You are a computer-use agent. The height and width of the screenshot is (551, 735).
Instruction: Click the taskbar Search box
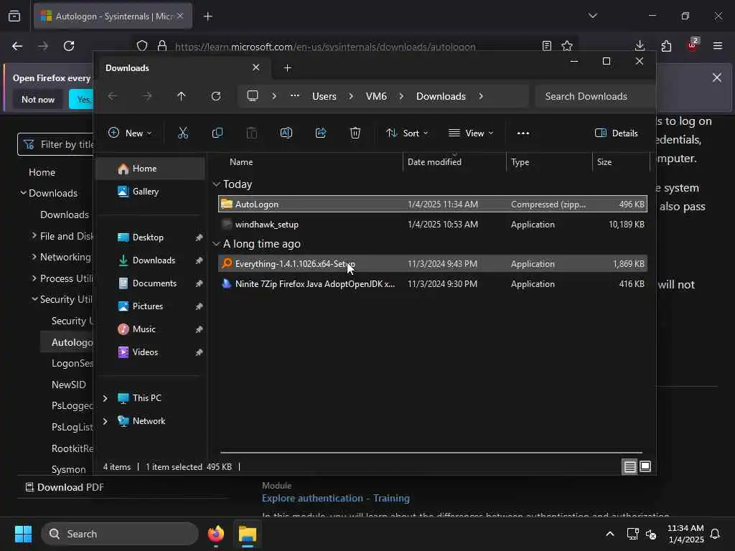[120, 534]
